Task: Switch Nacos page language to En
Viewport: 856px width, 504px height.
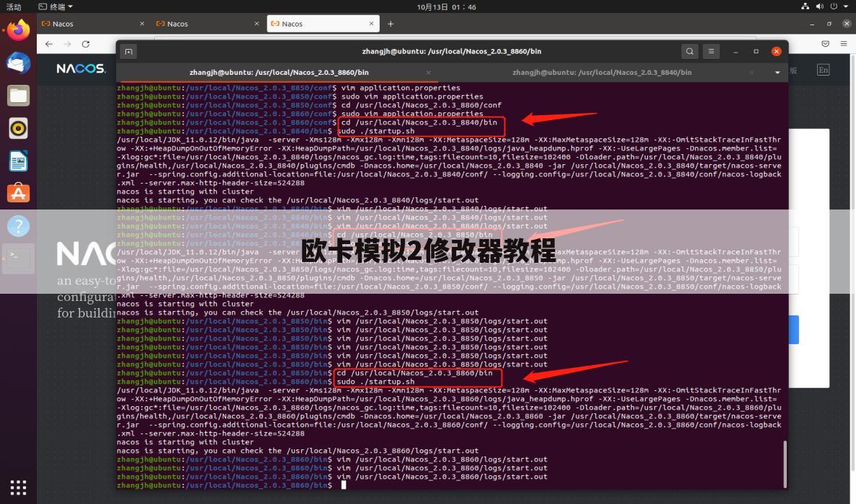Action: click(824, 70)
